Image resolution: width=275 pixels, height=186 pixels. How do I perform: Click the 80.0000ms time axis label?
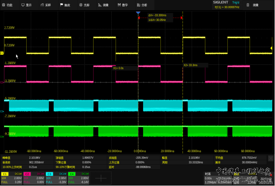pos(248,151)
